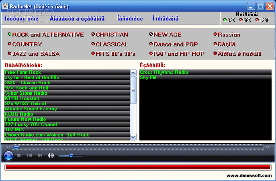Close the RadioNet window
The height and width of the screenshot is (181, 276).
270,6
